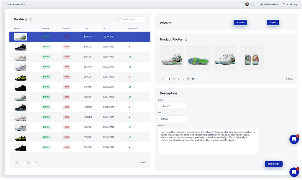Approve the selected product
The image size is (302, 180).
[240, 22]
